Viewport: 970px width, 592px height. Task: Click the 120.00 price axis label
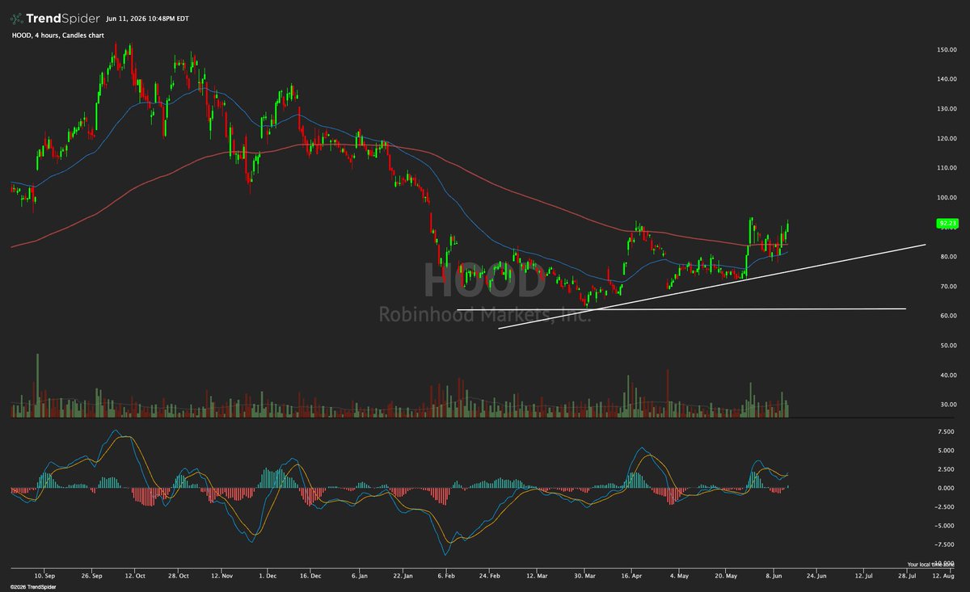point(947,138)
